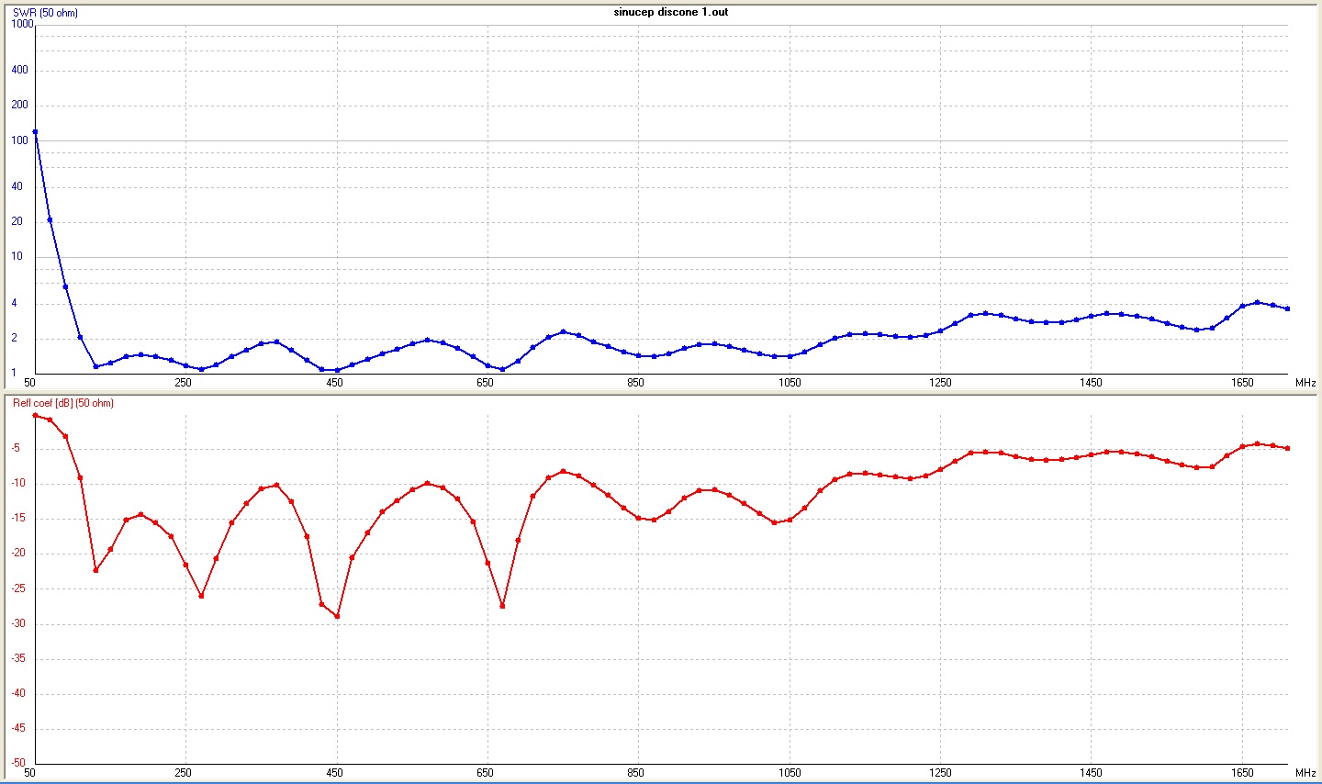The width and height of the screenshot is (1322, 784).
Task: Click the "MHz" unit label under SWR chart
Action: coord(1305,383)
